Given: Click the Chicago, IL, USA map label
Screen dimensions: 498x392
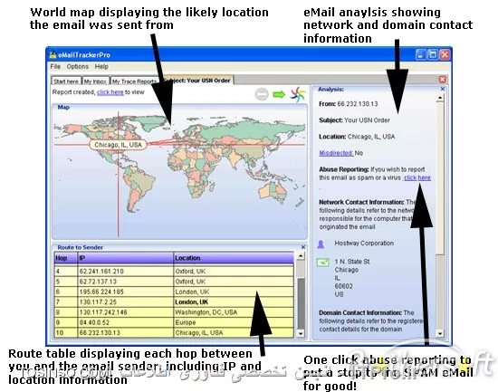Looking at the screenshot, I should point(118,145).
